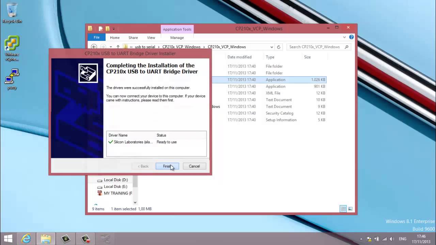Select the Application Tools contextual tab
Screen dimensions: 436x245
[177, 29]
